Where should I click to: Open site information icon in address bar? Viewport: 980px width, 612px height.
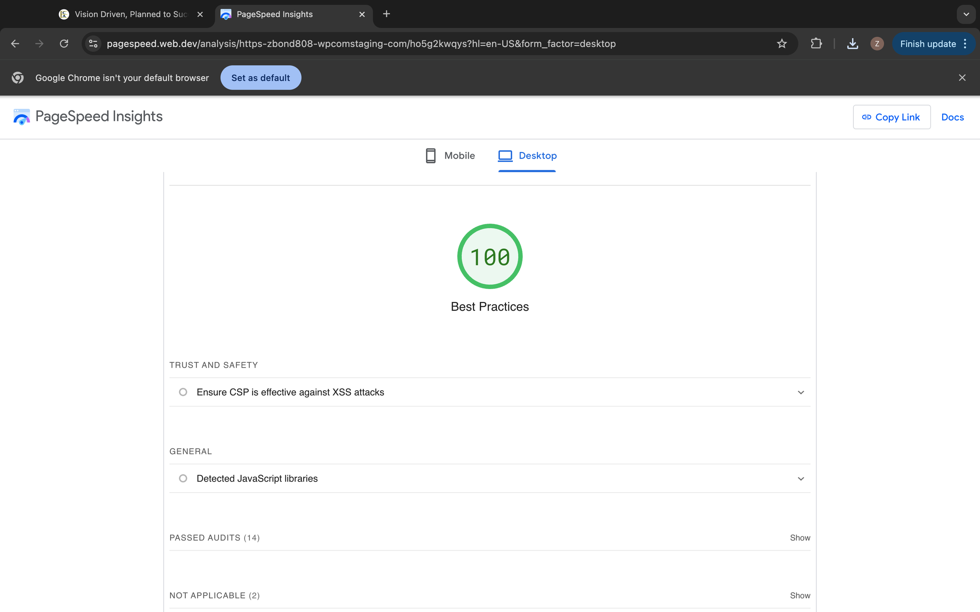click(x=93, y=44)
